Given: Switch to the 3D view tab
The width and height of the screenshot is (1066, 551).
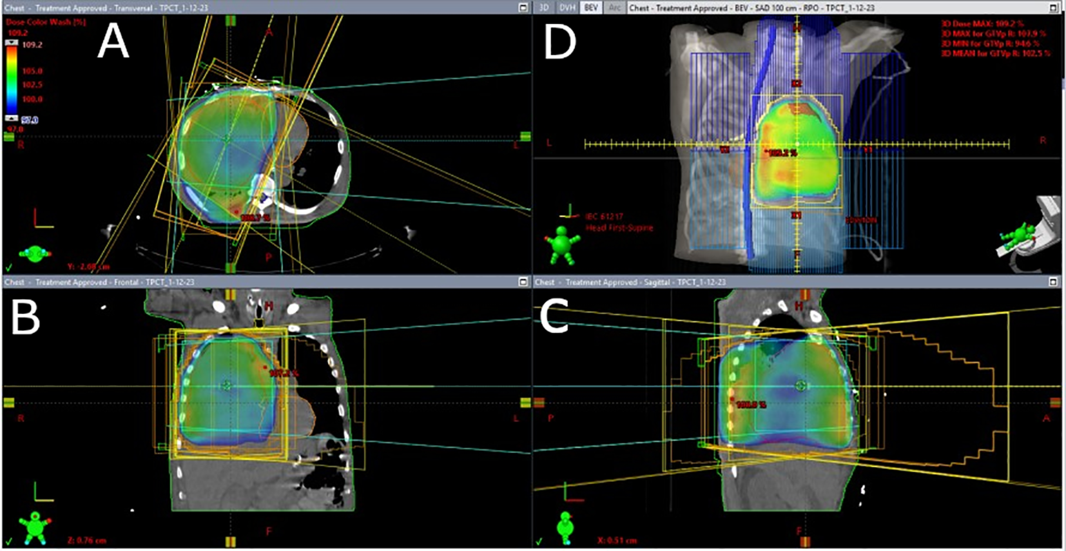Looking at the screenshot, I should tap(545, 8).
